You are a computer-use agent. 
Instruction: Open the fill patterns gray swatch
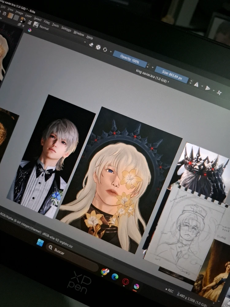click(16, 18)
